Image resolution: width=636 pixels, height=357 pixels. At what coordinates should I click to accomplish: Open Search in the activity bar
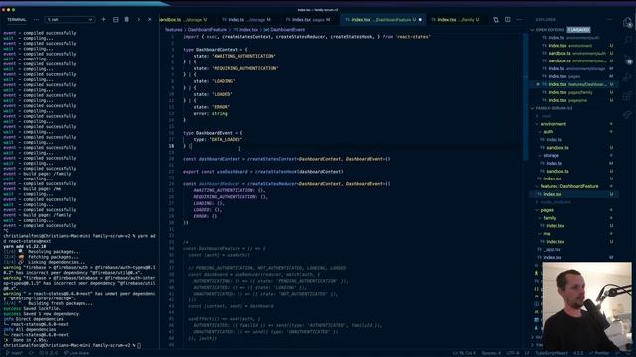click(x=628, y=40)
